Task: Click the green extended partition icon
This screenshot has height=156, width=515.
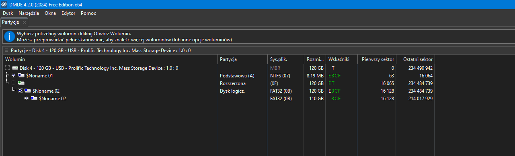Action: 21,83
